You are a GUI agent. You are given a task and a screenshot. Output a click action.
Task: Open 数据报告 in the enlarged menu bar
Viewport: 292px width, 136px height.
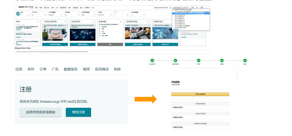(71, 69)
